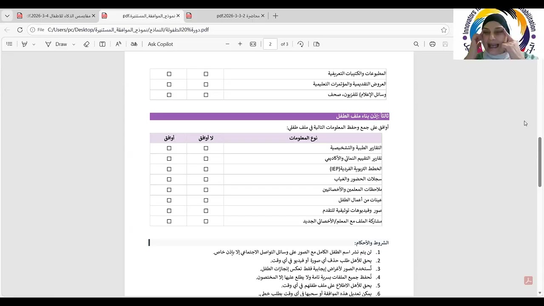The height and width of the screenshot is (306, 544).
Task: Expand the Draw options dropdown
Action: (x=74, y=44)
